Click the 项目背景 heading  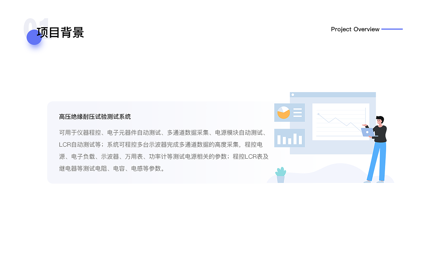click(x=61, y=33)
